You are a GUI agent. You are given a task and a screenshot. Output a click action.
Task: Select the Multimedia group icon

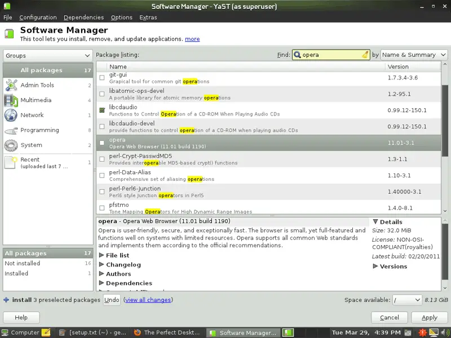[11, 100]
